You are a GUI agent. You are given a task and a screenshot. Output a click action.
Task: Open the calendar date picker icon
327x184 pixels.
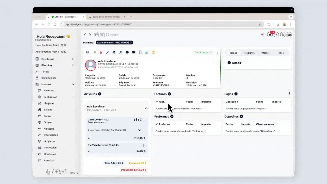pyautogui.click(x=96, y=35)
